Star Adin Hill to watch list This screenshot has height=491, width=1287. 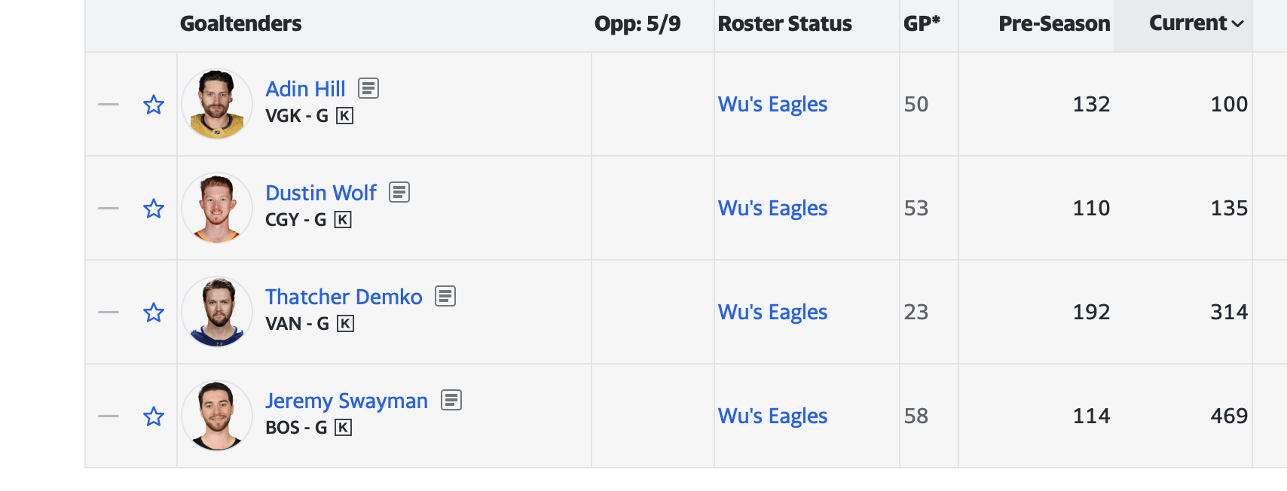click(154, 105)
